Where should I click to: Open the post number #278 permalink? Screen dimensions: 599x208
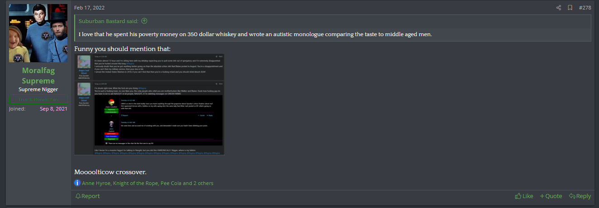pos(585,8)
